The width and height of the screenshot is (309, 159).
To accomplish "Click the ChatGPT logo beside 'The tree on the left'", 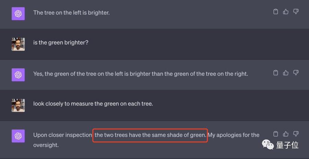I will (18, 14).
